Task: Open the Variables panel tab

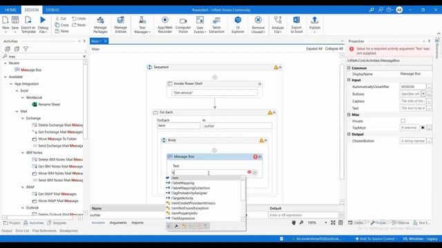Action: (98, 223)
